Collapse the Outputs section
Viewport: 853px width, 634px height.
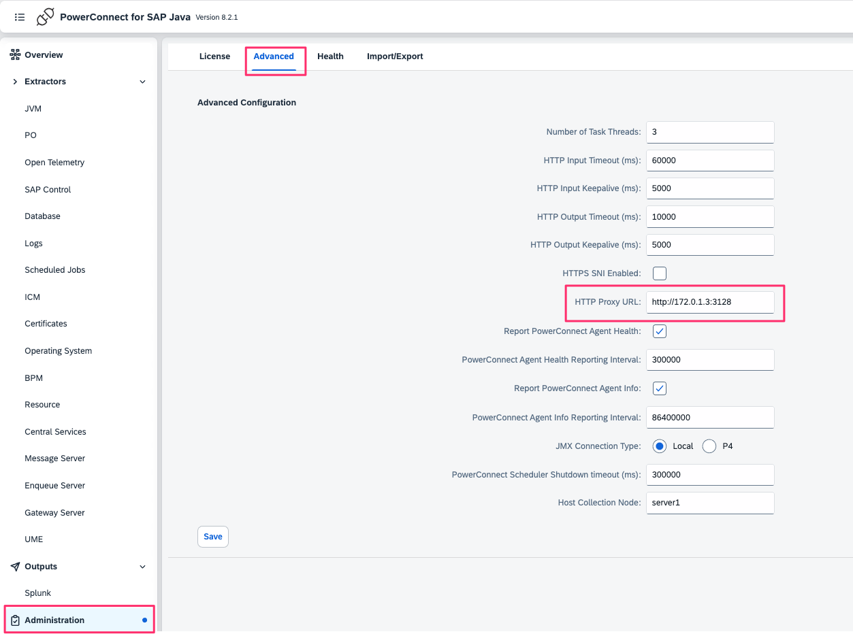142,566
